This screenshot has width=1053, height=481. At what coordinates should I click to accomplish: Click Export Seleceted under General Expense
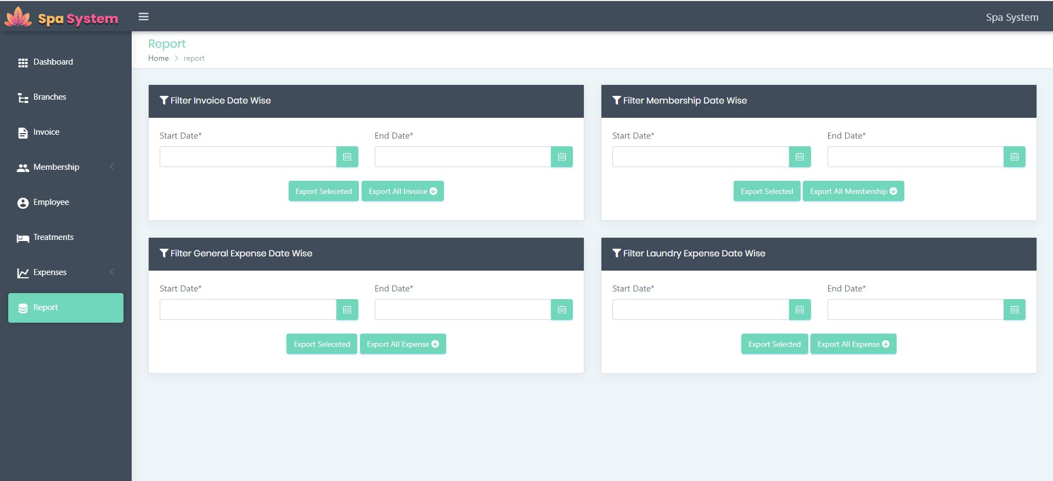coord(322,344)
